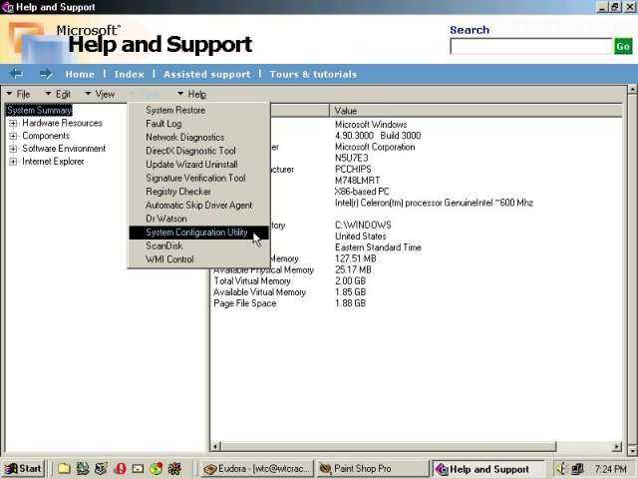Viewport: 638px width, 479px height.
Task: Expand the Internet Explorer tree node
Action: (14, 162)
